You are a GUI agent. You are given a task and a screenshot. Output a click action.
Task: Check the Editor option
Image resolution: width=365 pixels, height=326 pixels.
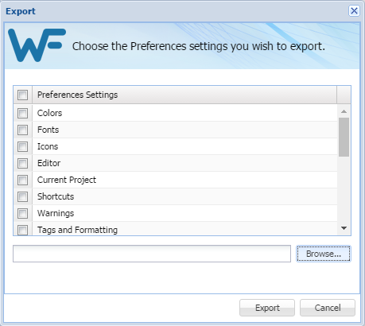pyautogui.click(x=22, y=163)
